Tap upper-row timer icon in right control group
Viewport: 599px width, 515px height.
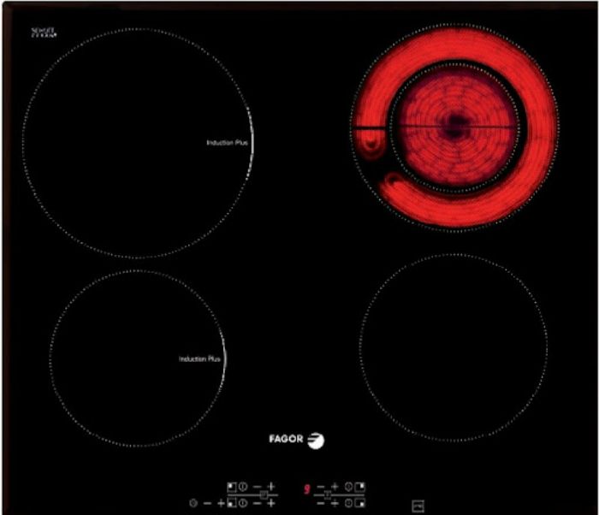348,488
